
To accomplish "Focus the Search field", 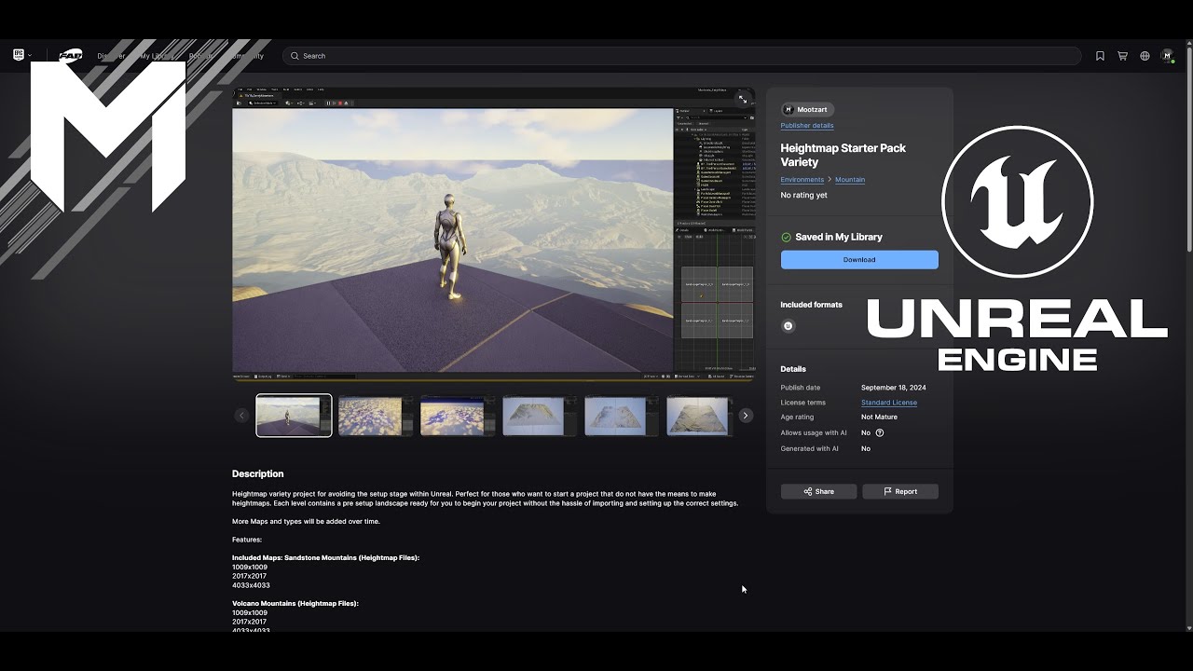I will (x=681, y=56).
